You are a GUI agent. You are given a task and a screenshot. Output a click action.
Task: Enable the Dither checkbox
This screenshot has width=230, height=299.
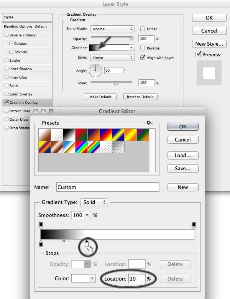(143, 29)
